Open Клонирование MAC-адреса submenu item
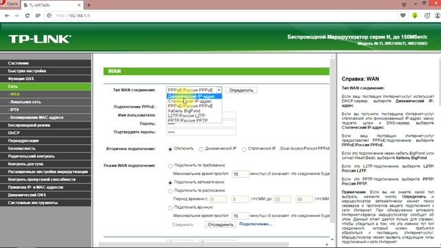The width and height of the screenshot is (441, 248). (x=45, y=117)
